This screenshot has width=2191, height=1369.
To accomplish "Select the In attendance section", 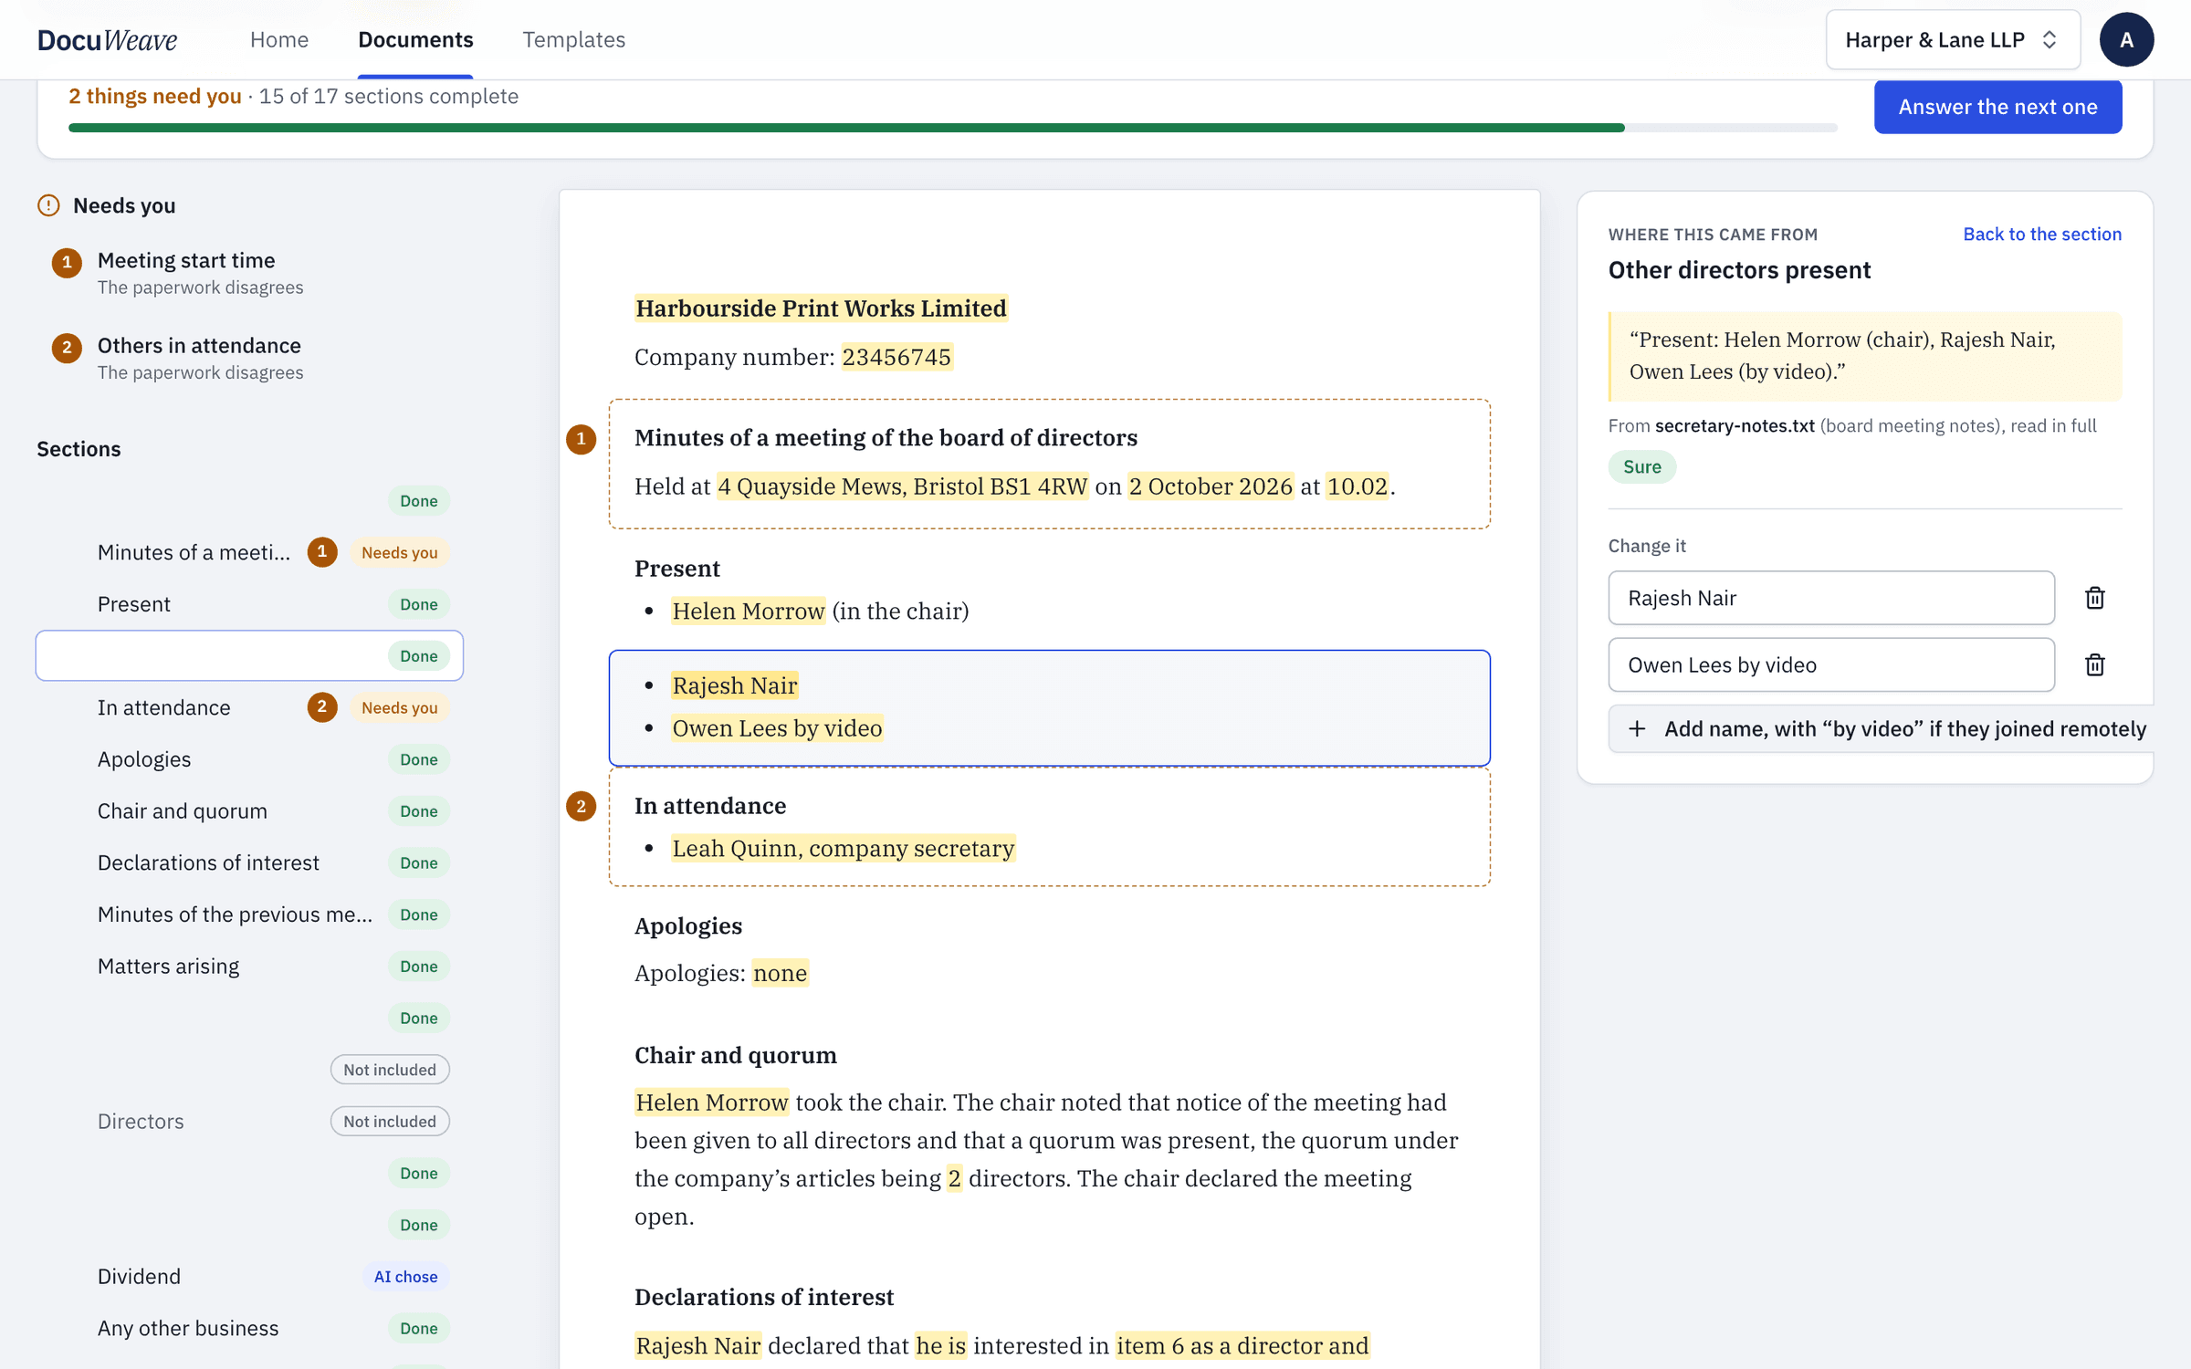I will coord(248,707).
